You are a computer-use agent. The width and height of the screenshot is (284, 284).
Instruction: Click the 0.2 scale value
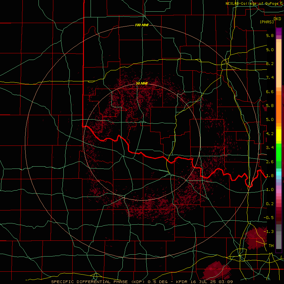pyautogui.click(x=270, y=204)
